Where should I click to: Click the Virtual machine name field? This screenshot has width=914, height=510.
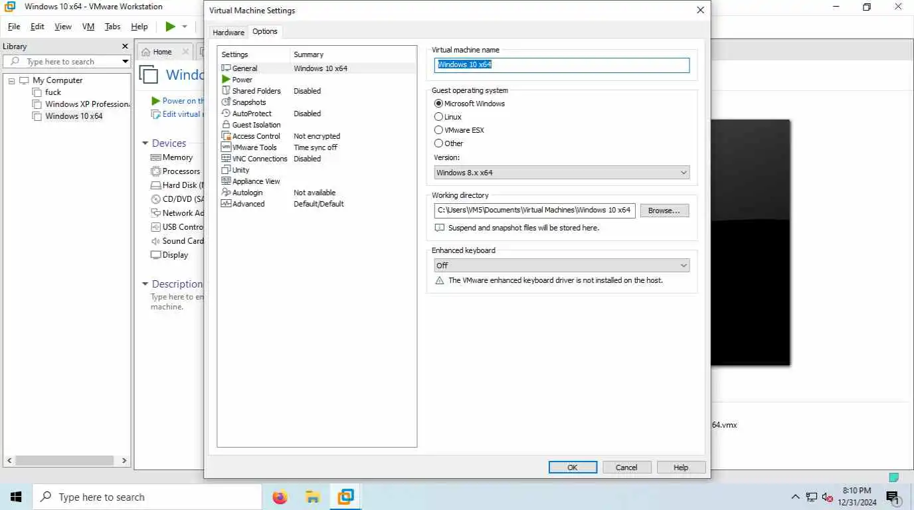tap(562, 65)
